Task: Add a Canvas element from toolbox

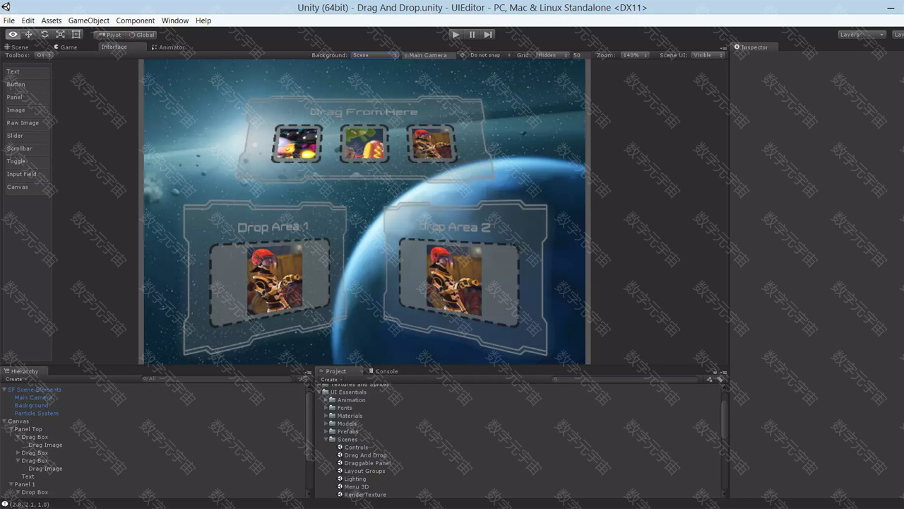Action: pos(28,187)
